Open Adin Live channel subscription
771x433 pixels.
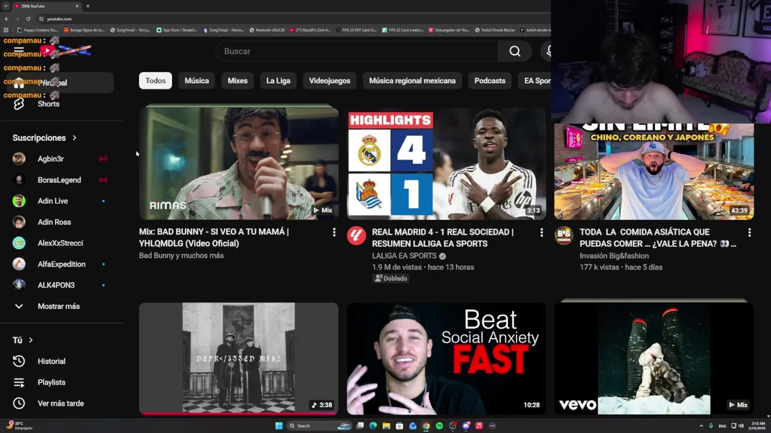point(61,201)
